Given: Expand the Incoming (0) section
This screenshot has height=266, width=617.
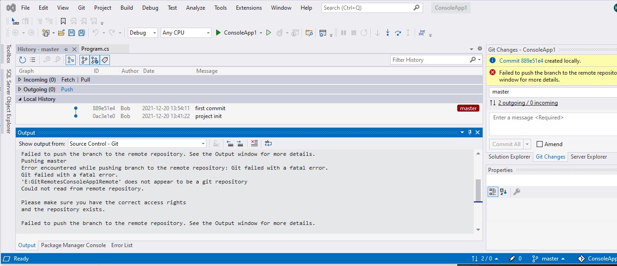Looking at the screenshot, I should coord(20,80).
